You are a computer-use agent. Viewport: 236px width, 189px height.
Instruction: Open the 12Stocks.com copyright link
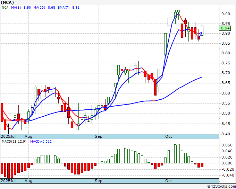(221, 186)
